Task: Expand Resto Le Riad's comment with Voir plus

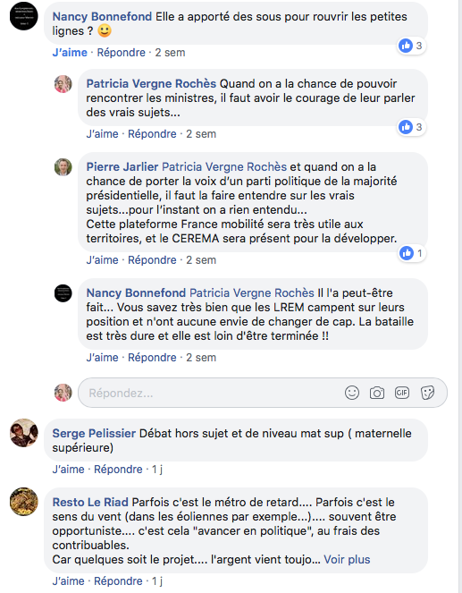Action: click(x=347, y=559)
